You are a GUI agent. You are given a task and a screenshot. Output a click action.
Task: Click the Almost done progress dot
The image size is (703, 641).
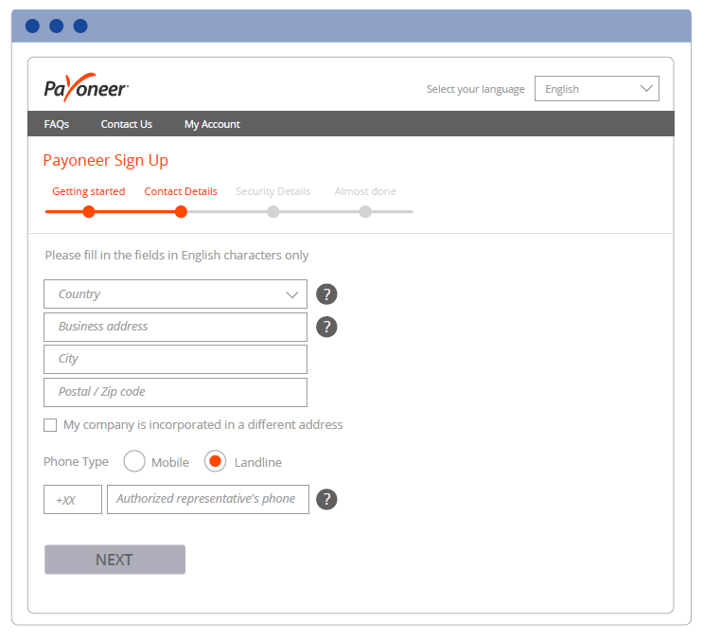(365, 212)
